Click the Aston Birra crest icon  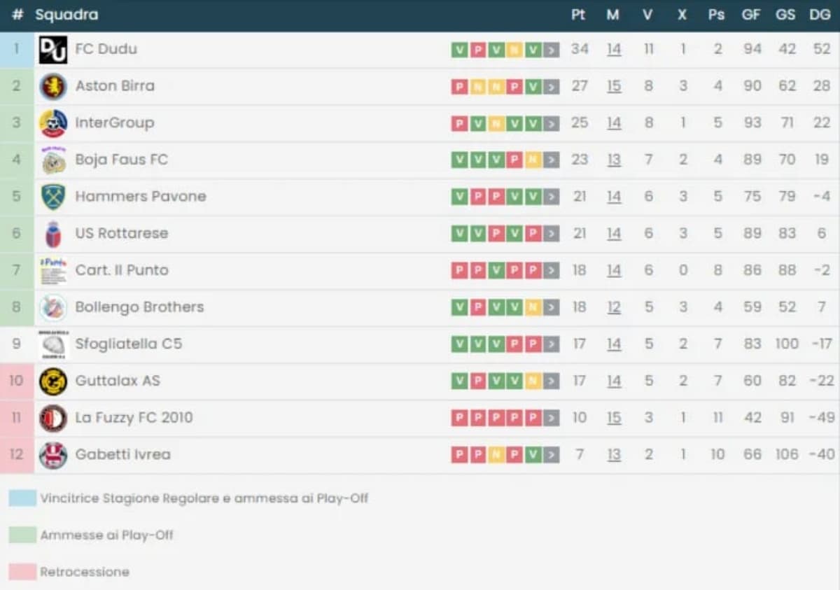pos(53,87)
